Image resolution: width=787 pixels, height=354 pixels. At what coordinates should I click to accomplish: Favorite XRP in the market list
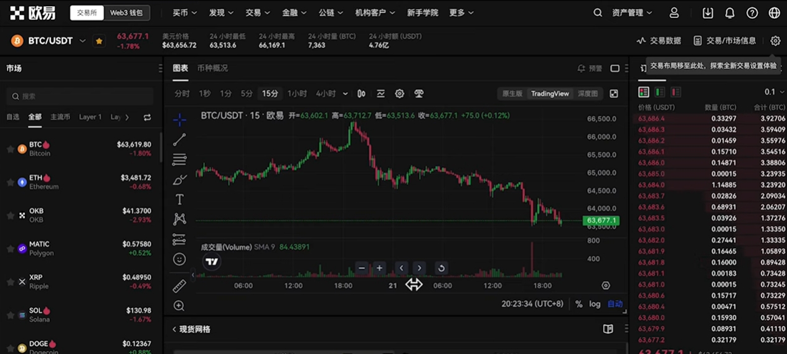[x=11, y=282]
